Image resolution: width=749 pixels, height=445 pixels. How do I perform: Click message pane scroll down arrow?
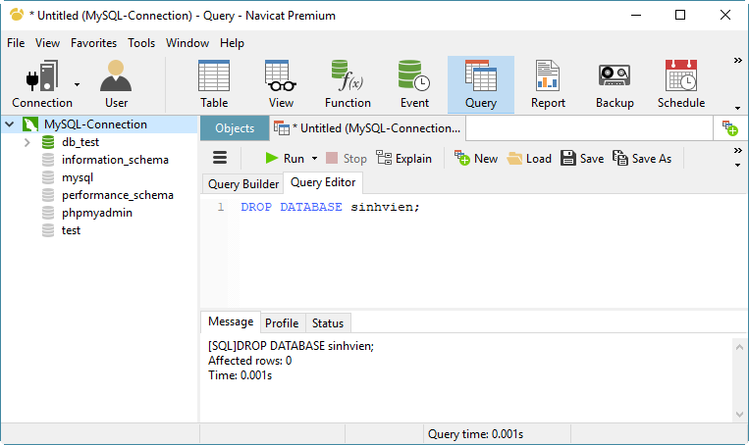coord(739,415)
